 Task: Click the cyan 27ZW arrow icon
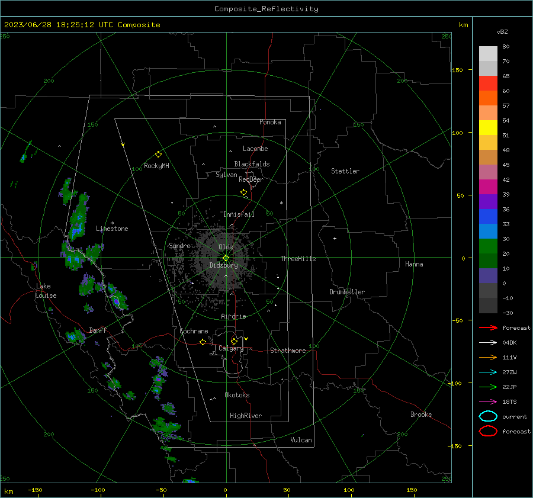(488, 372)
